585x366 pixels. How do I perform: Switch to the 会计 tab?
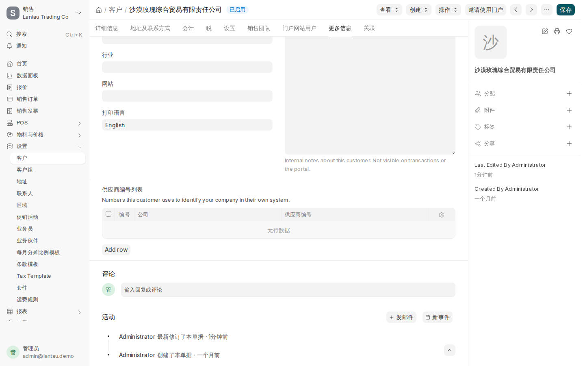[x=188, y=28]
